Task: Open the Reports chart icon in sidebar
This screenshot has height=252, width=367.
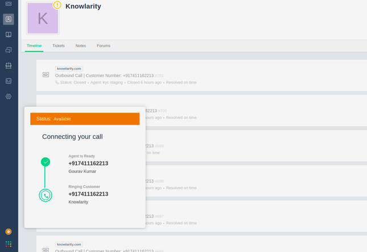Action: 9,81
